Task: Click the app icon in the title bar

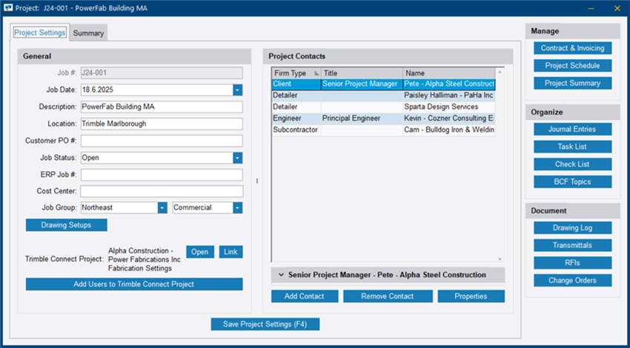Action: pyautogui.click(x=8, y=8)
